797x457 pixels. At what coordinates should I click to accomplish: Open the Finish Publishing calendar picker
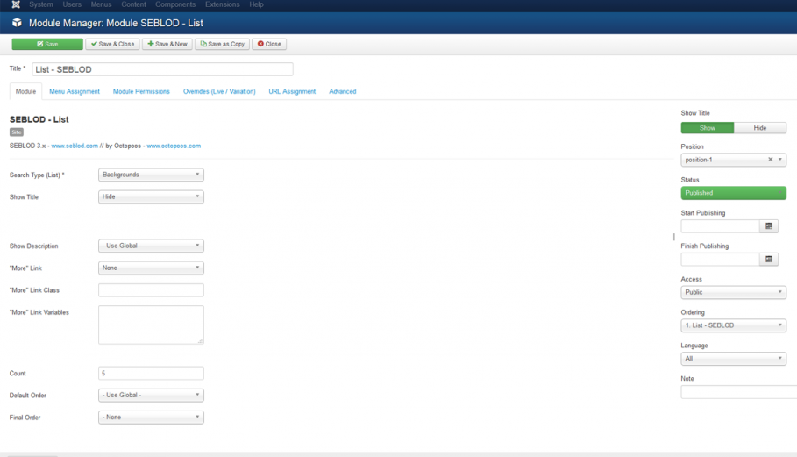tap(769, 260)
